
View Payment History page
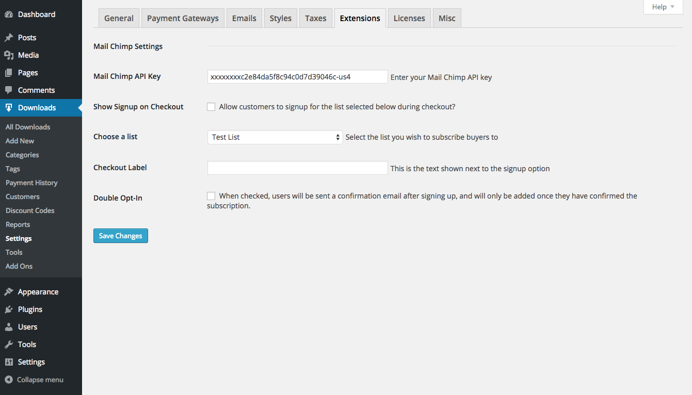click(x=31, y=183)
